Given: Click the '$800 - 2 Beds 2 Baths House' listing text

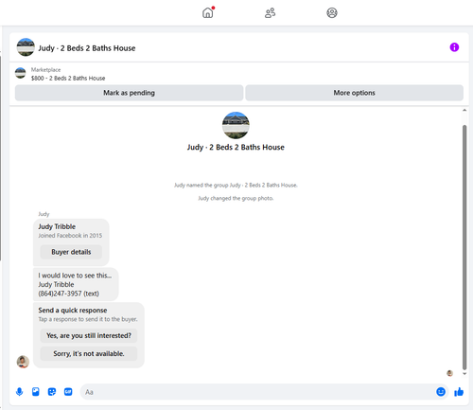Looking at the screenshot, I should click(x=68, y=78).
